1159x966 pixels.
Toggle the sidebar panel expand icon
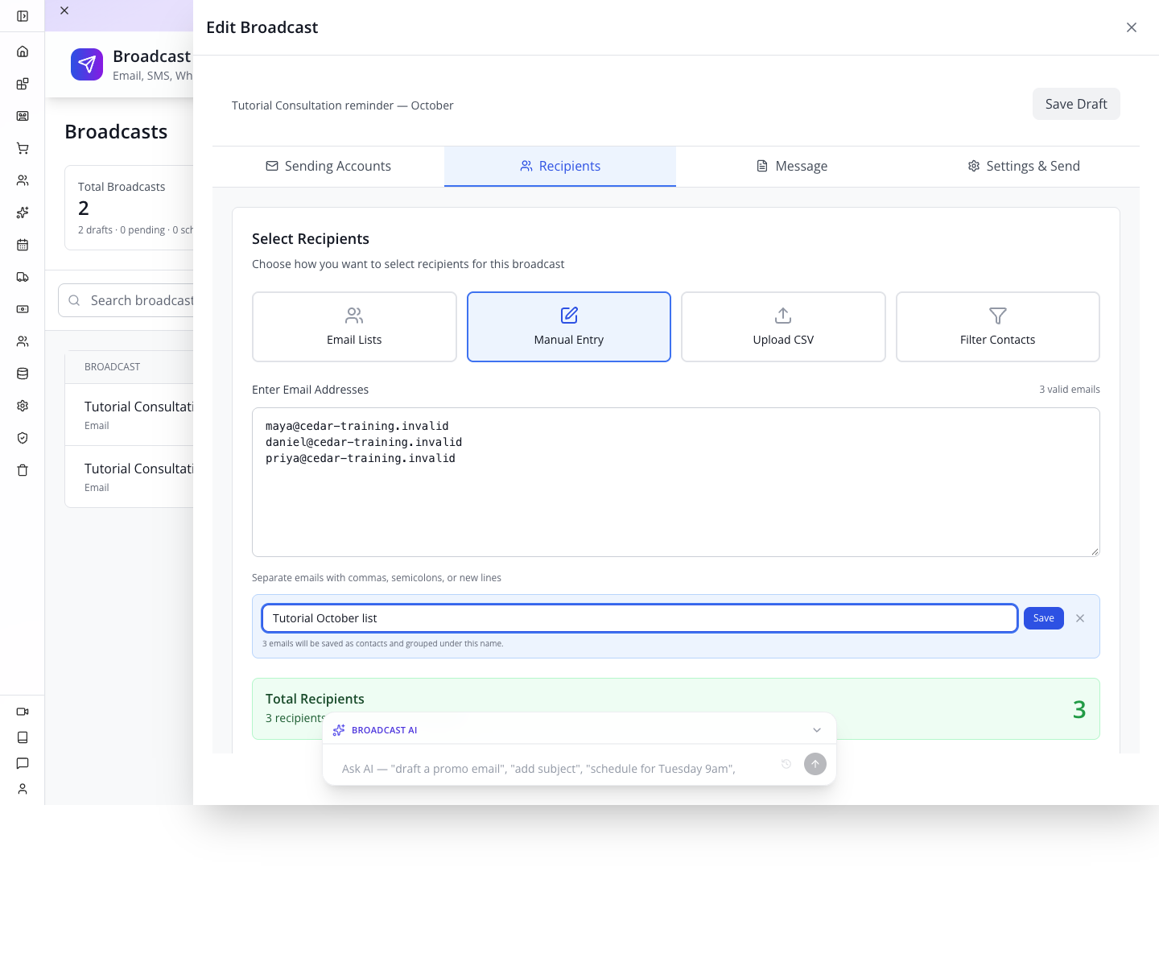tap(23, 16)
